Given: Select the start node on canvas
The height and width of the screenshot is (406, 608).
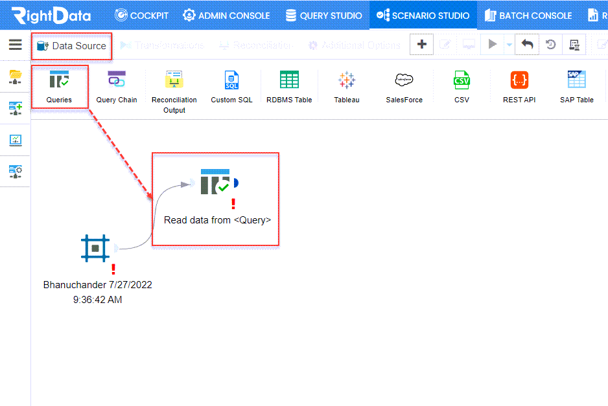Looking at the screenshot, I should point(95,248).
